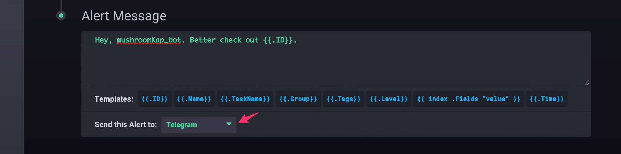
Task: Click the misspelled word mushroomKap_bot
Action: 149,40
